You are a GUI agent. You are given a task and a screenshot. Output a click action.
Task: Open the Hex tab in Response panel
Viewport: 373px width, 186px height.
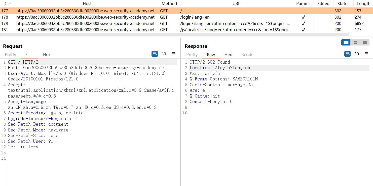[228, 55]
